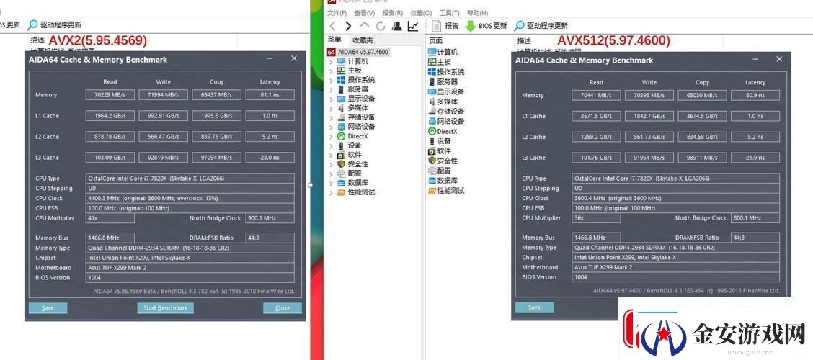
Task: Open the 安全性 entry in the 页面 list
Action: click(443, 161)
